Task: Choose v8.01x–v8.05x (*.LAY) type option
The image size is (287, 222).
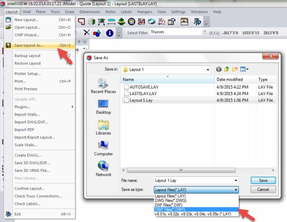Action: pyautogui.click(x=196, y=214)
